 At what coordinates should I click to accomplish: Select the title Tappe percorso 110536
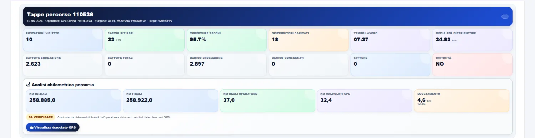click(x=60, y=15)
